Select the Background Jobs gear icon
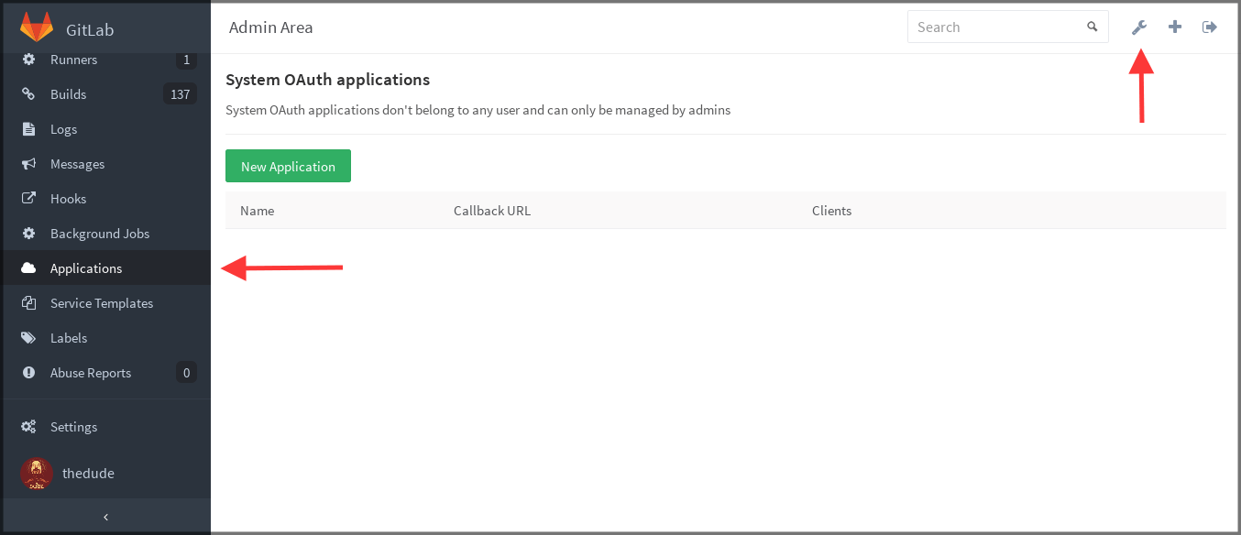The width and height of the screenshot is (1241, 535). tap(28, 234)
